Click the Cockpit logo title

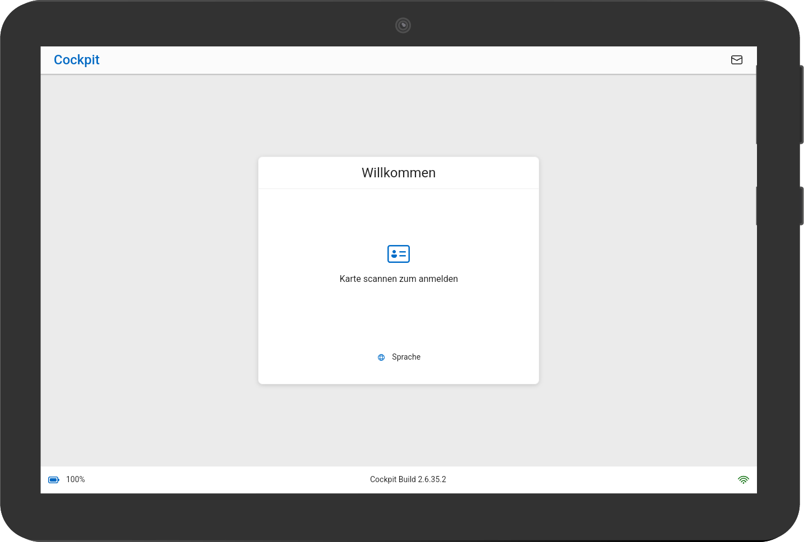[77, 60]
